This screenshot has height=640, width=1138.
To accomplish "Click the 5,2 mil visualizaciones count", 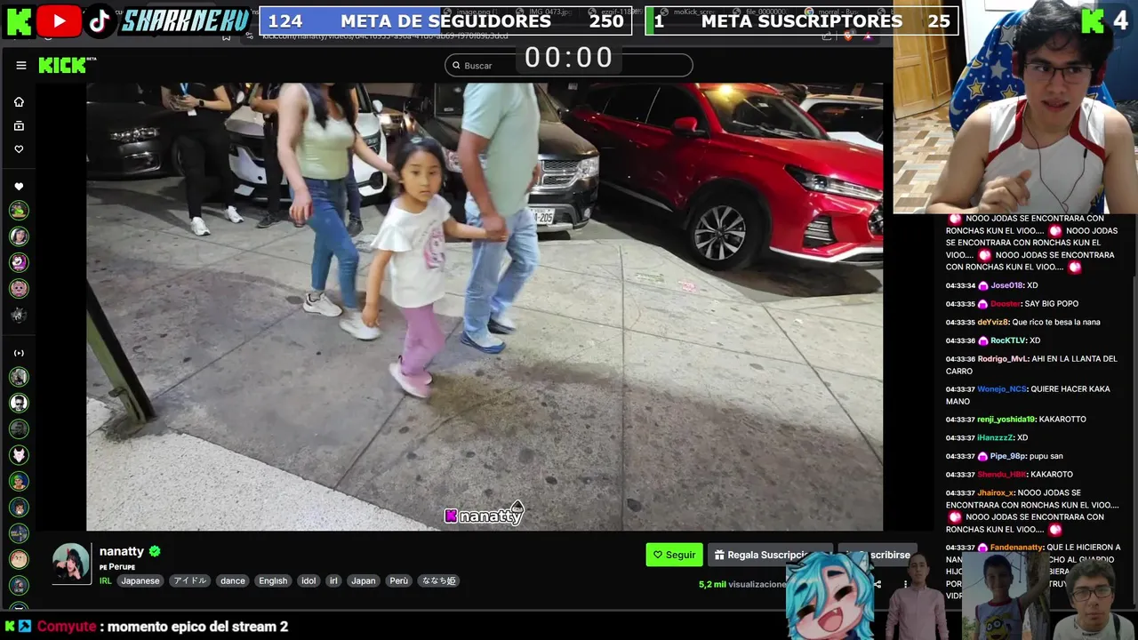I will 742,584.
